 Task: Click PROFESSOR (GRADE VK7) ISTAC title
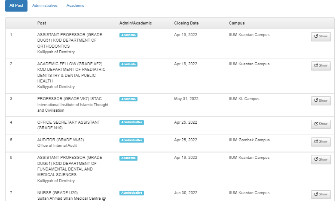(70, 99)
